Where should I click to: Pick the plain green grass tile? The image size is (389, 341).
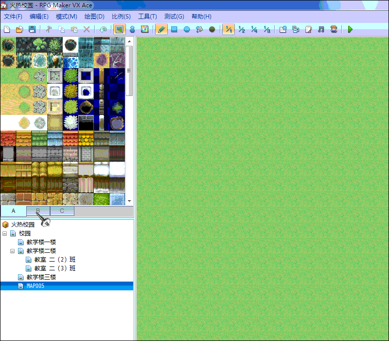click(8, 76)
